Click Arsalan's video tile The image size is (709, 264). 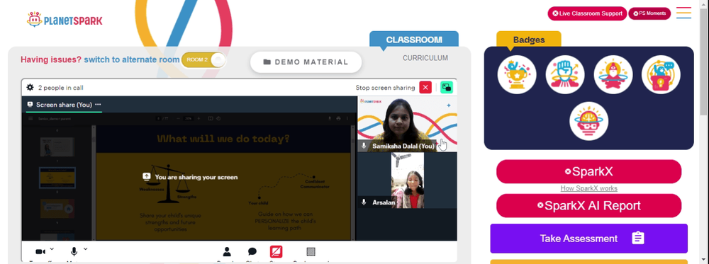tap(407, 180)
